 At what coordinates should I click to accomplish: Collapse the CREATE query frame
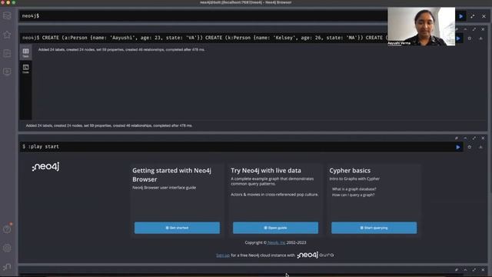(465, 29)
